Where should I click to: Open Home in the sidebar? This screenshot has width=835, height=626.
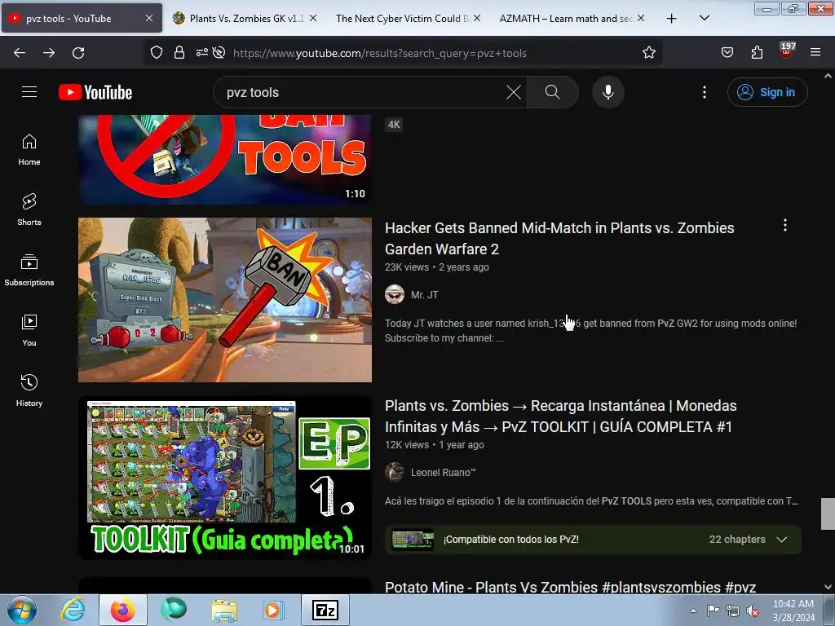point(29,150)
